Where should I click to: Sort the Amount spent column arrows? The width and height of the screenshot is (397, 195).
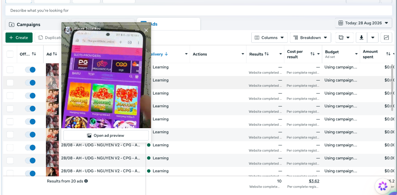[388, 54]
